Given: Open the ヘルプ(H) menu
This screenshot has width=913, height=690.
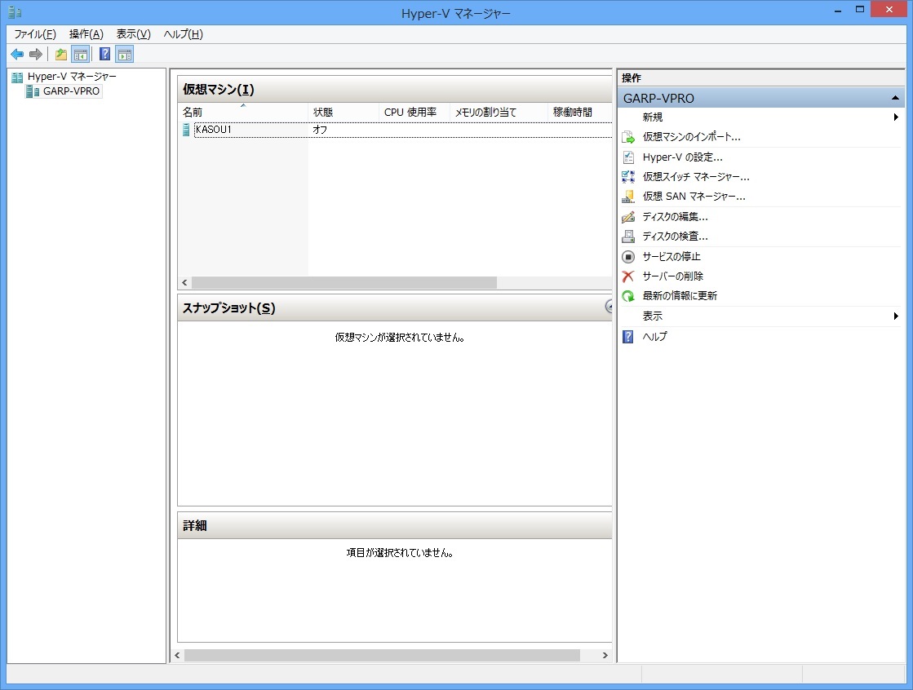Looking at the screenshot, I should 184,34.
